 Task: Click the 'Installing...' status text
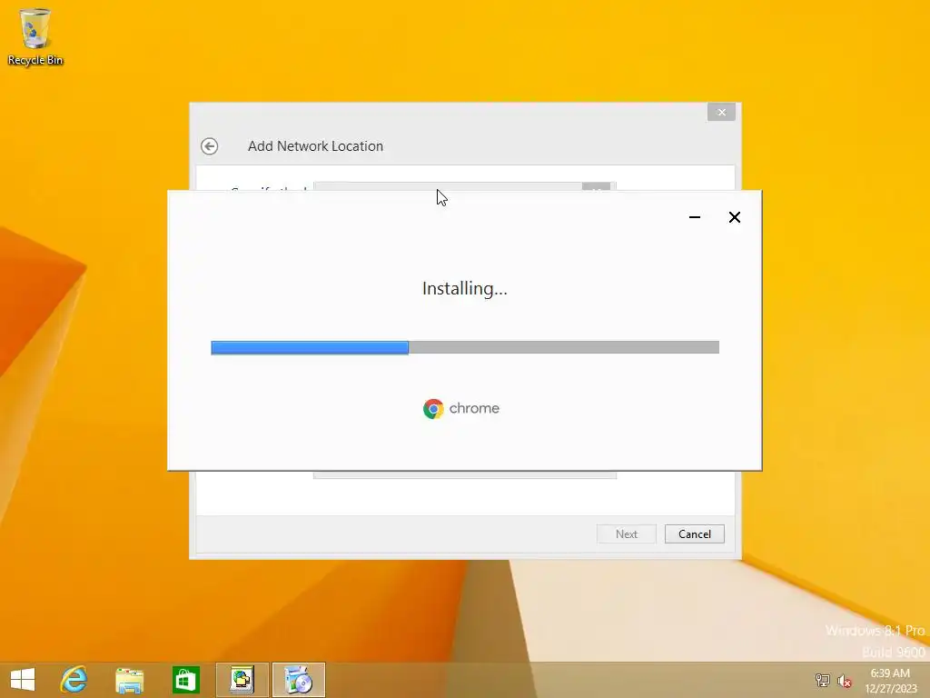pos(465,289)
